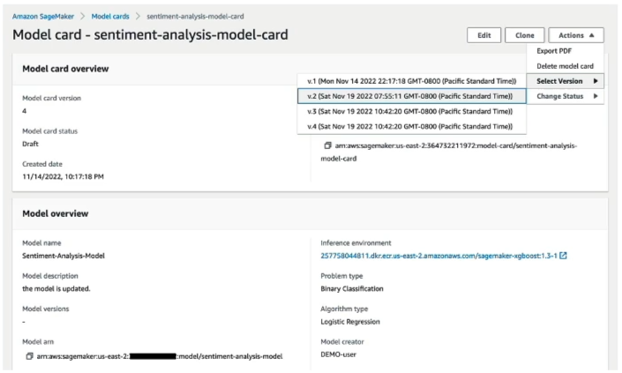Open Model cards breadcrumb link

pyautogui.click(x=110, y=16)
